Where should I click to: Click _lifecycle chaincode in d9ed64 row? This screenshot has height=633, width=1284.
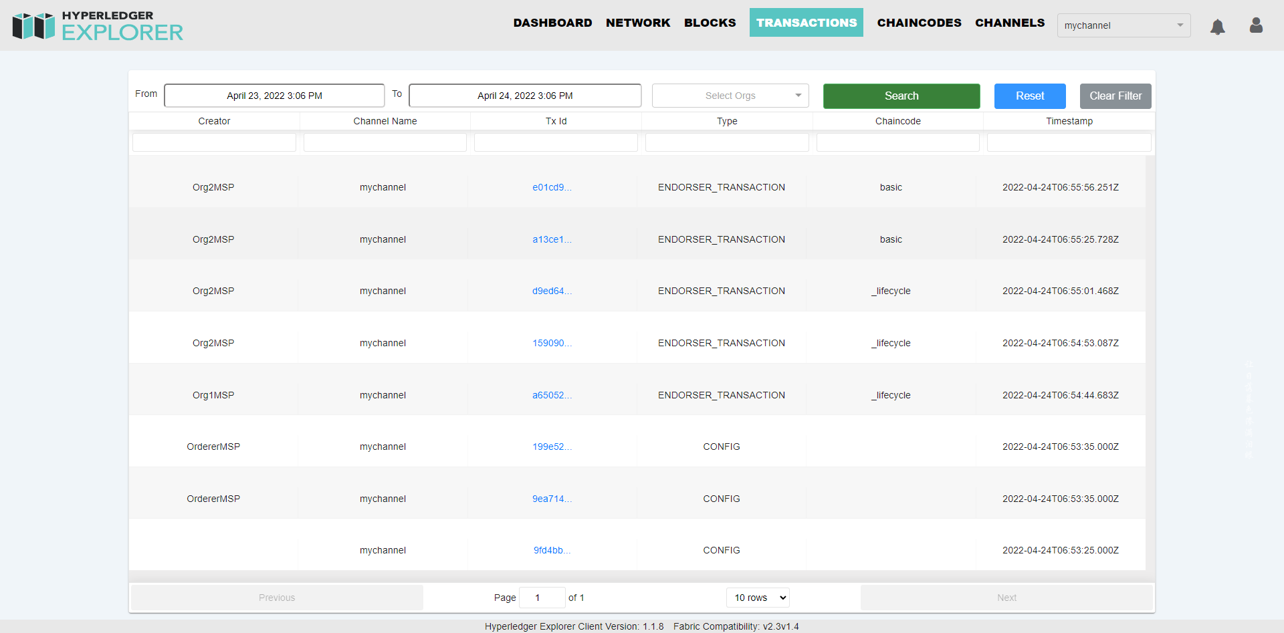click(891, 291)
